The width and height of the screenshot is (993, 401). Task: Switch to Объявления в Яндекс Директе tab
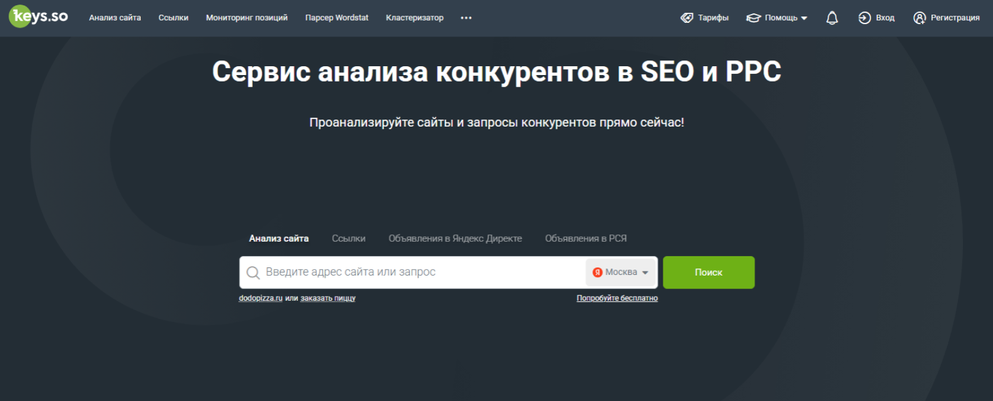455,239
